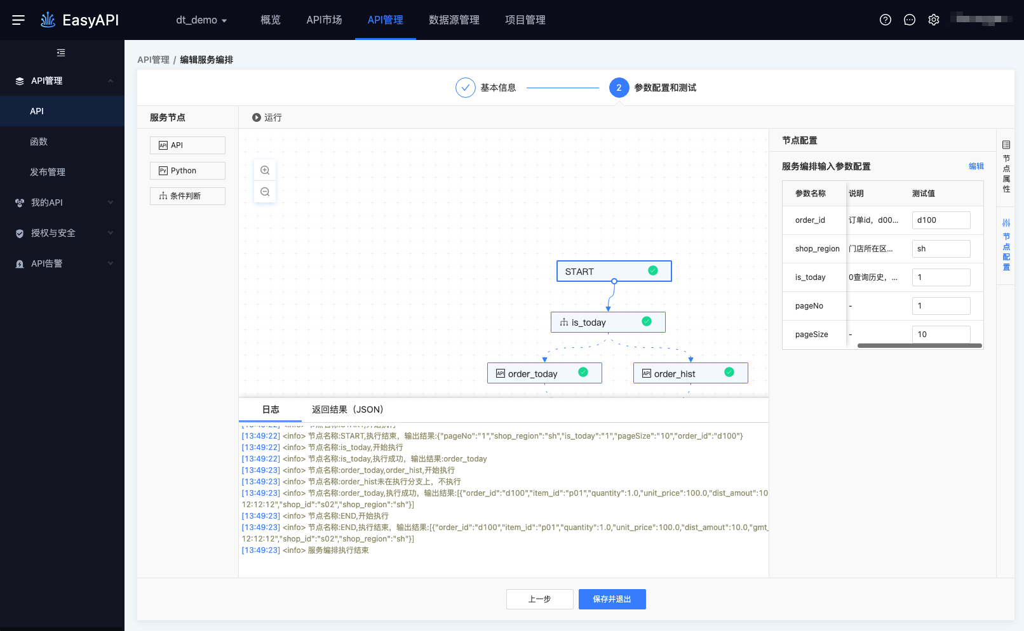This screenshot has height=631, width=1024.
Task: Select the Python service node button
Action: [187, 171]
